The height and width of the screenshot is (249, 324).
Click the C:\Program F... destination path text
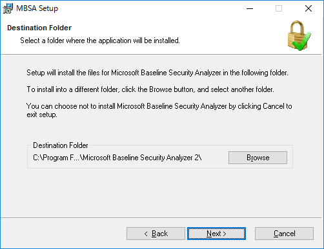coord(117,158)
